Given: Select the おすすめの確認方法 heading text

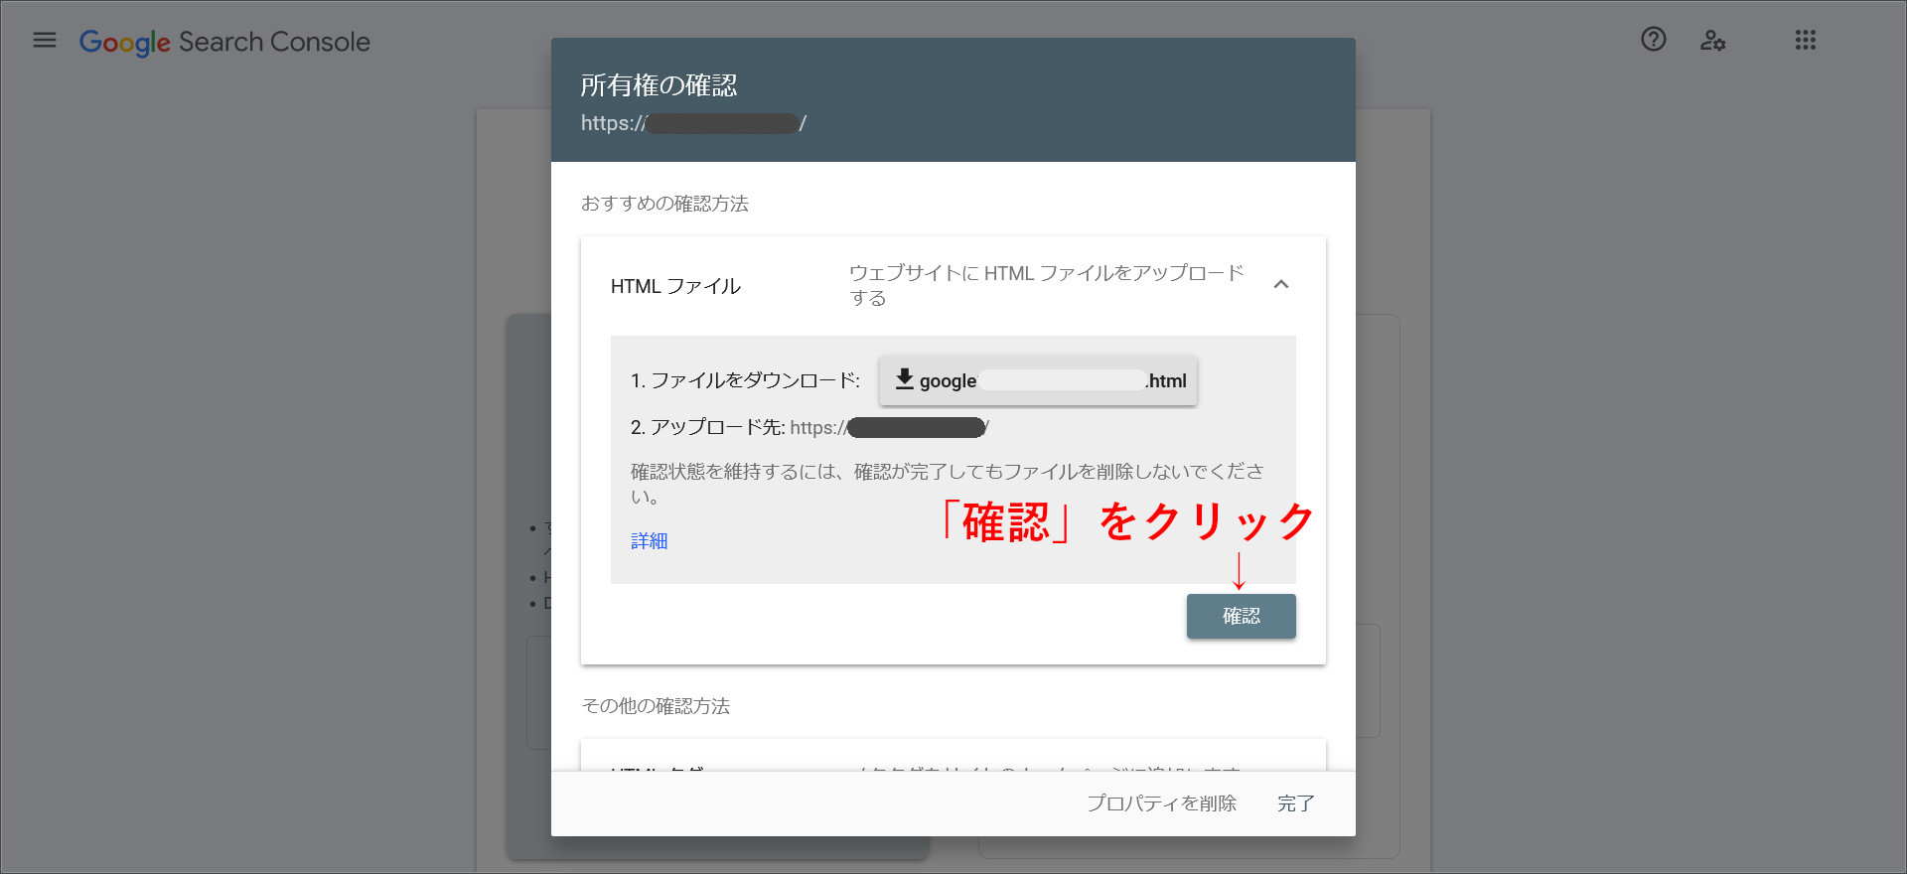Looking at the screenshot, I should (x=664, y=204).
